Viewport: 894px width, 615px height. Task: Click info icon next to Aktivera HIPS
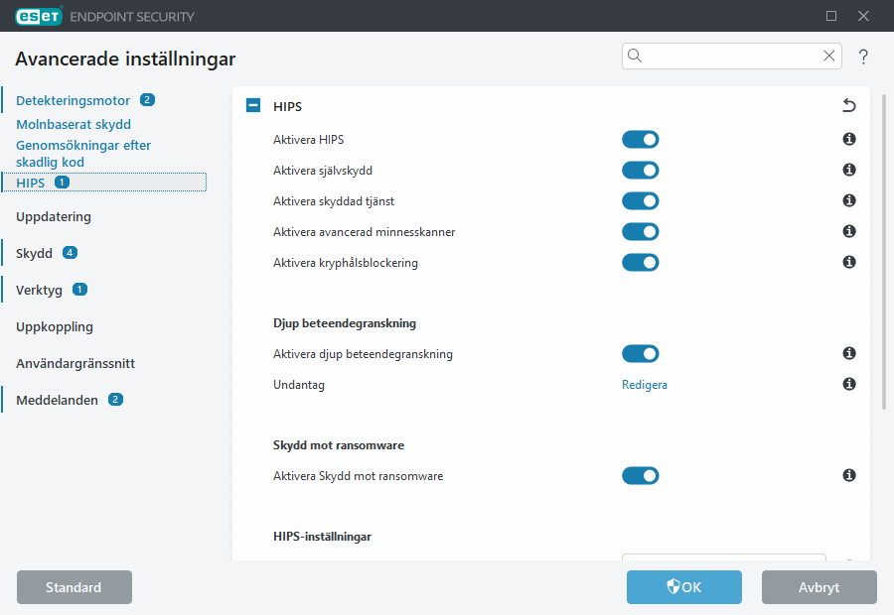(849, 140)
